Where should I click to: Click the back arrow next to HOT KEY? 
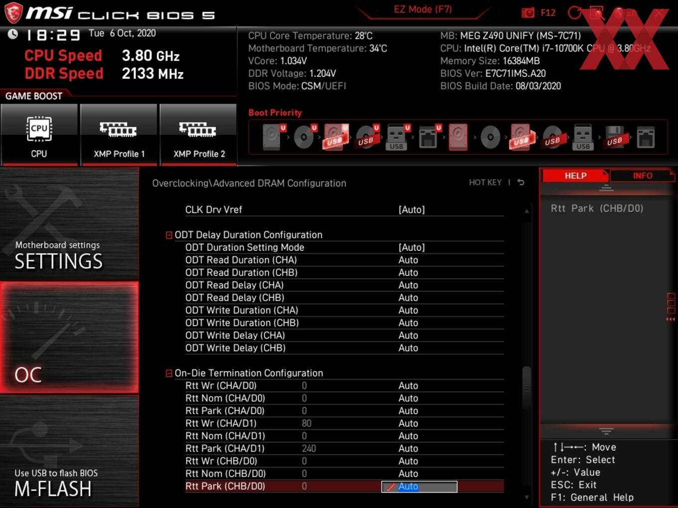[x=521, y=182]
